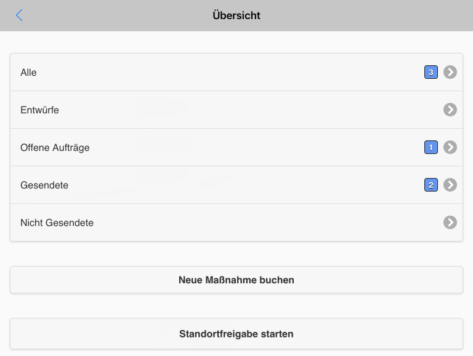Click the middle of the Nicht Gesendete row
The height and width of the screenshot is (356, 473).
click(236, 222)
